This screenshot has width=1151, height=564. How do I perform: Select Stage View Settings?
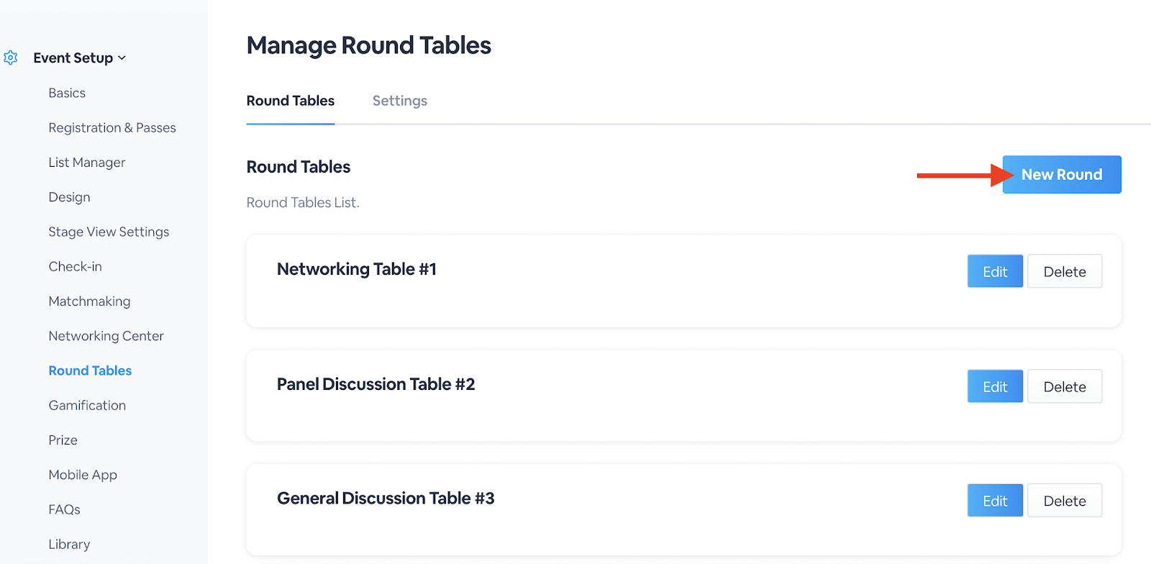(109, 232)
